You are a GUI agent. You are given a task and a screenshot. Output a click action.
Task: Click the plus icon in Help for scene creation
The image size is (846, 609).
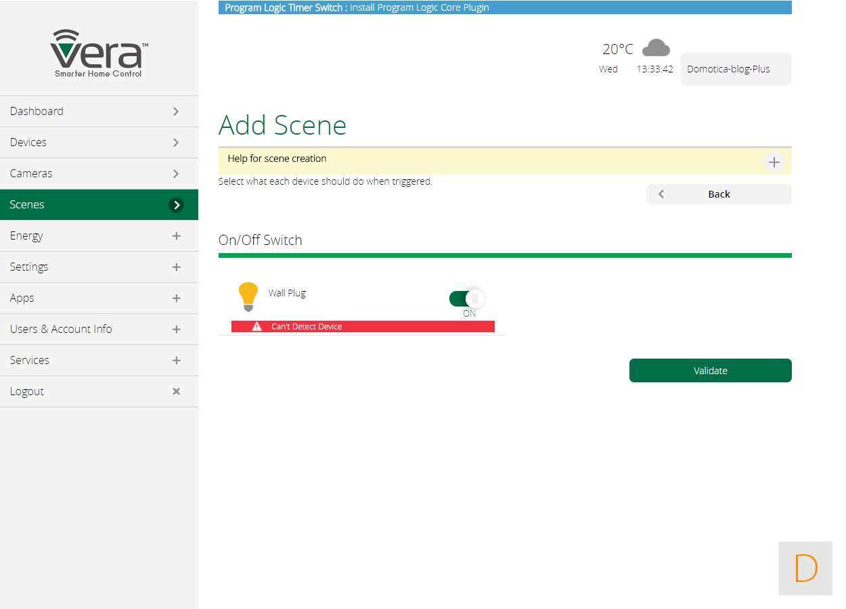(774, 162)
